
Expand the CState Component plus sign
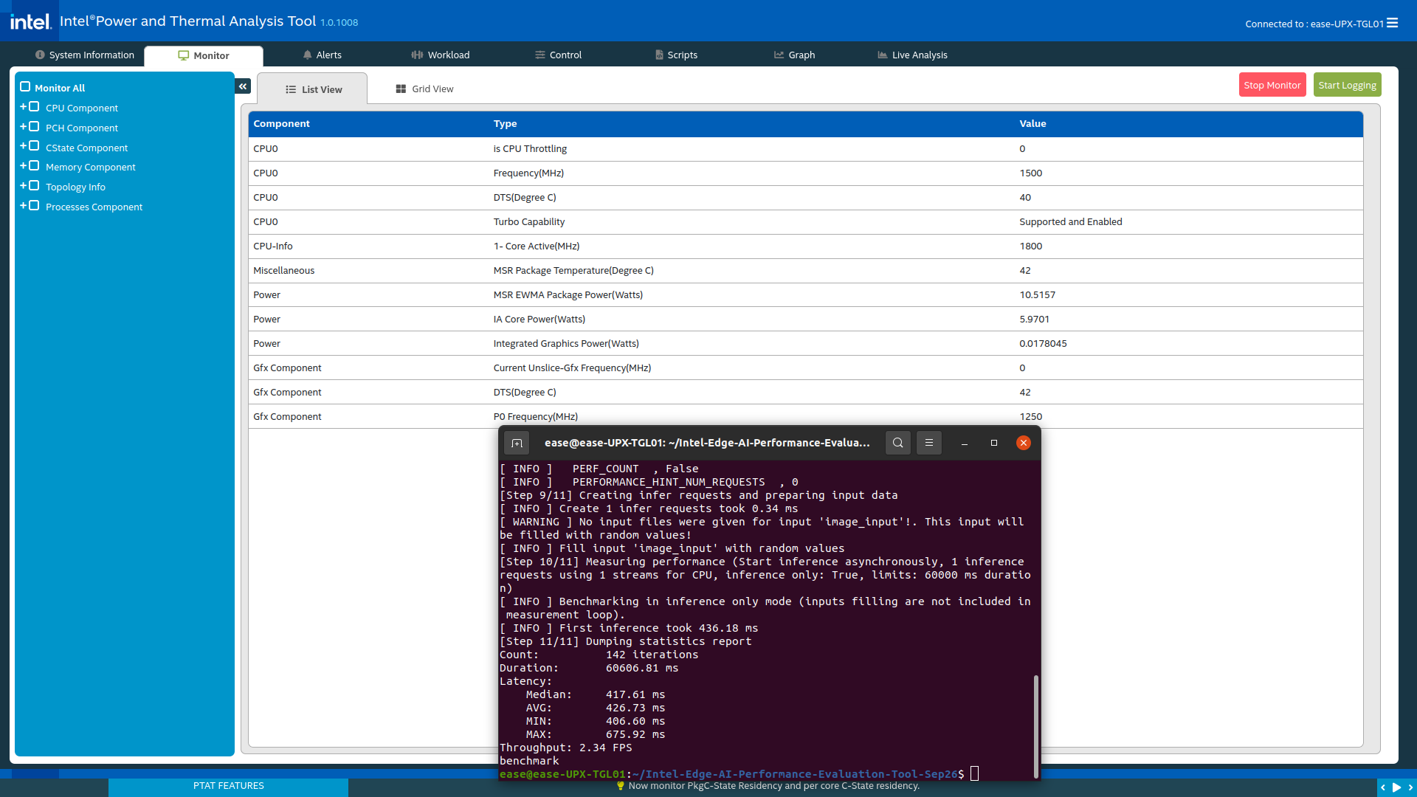point(23,146)
